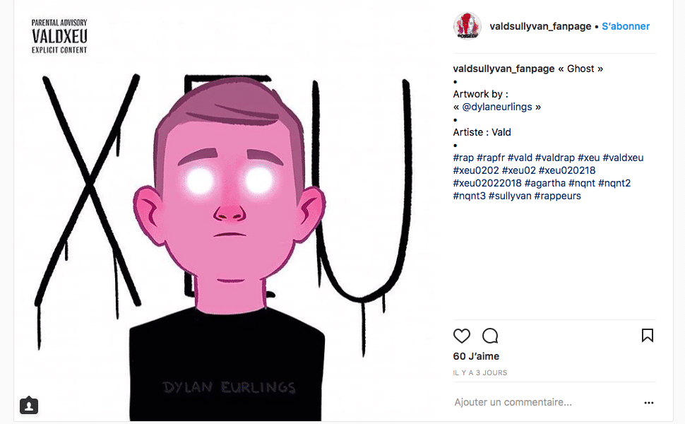Open the valdsullyvan_fanpage username in the header
This screenshot has width=685, height=424.
(540, 26)
